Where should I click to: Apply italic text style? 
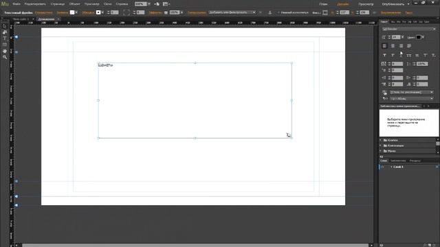click(x=393, y=55)
